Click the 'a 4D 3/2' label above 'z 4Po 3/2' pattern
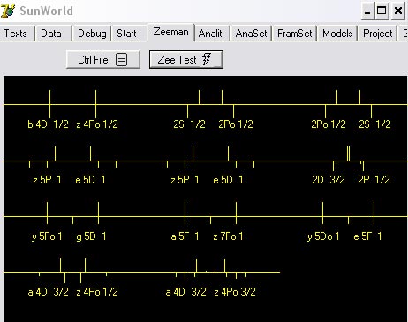The image size is (408, 322). 185,292
